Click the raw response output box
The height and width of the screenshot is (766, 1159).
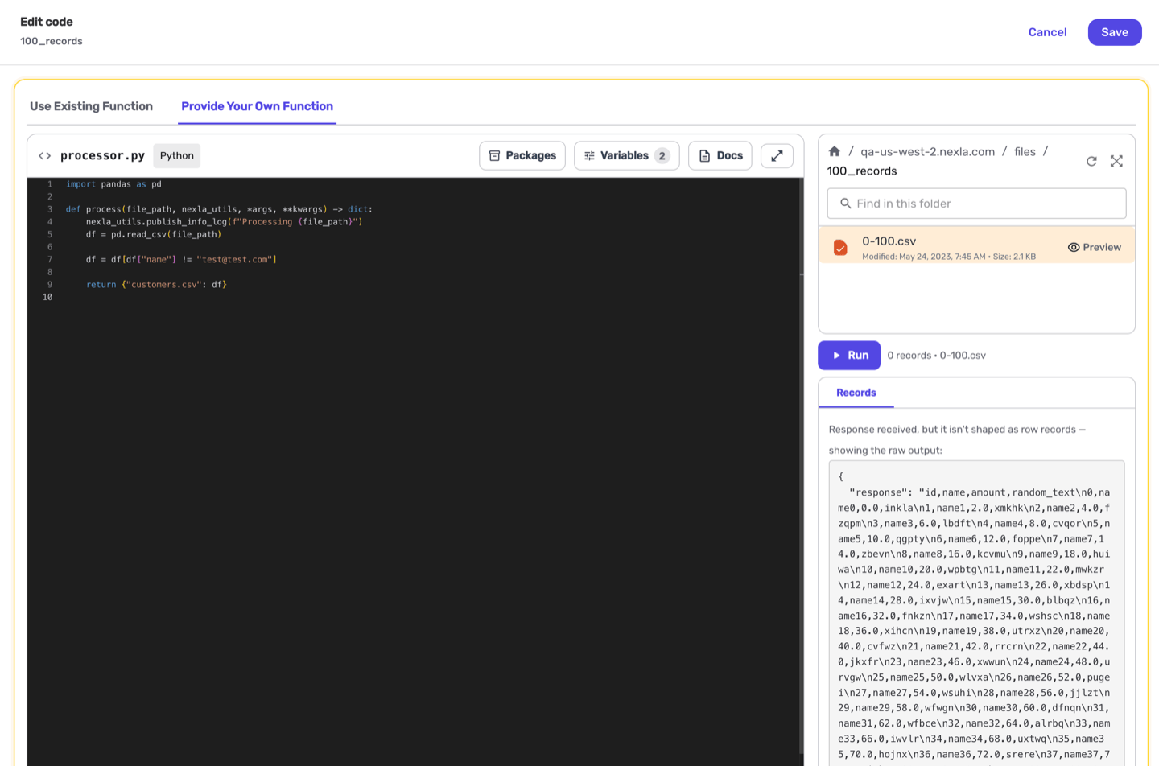point(976,613)
